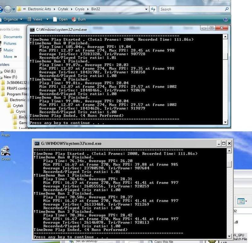Select the FRAPS folder in tree
The image size is (252, 243).
pos(17,88)
